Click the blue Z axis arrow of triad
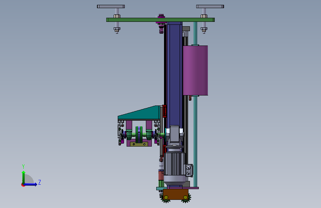The image size is (321, 208). (30, 184)
